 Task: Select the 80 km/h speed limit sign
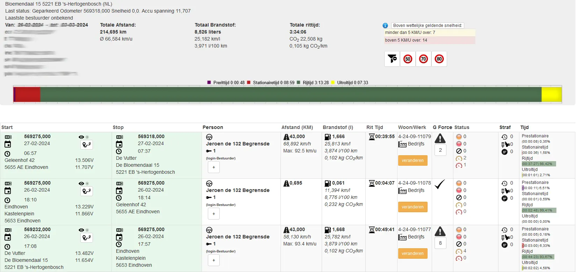[439, 59]
